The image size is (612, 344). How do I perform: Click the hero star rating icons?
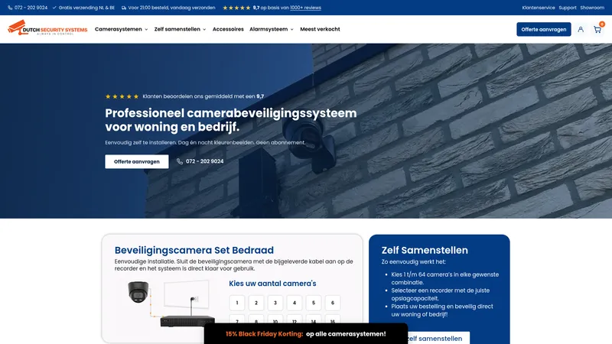tap(122, 96)
